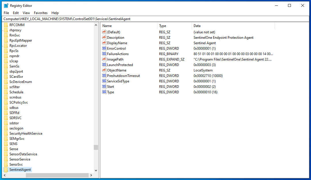Select the s3cap key
This screenshot has width=311, height=180.
coord(14,61)
